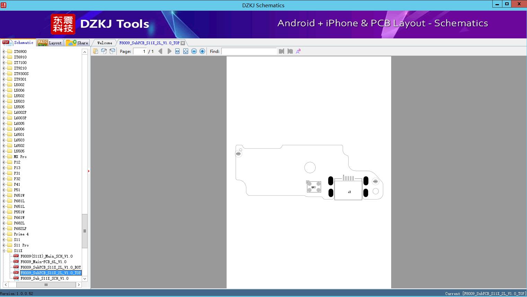
Task: Open F8009_Sub_S11X_SCH_V1.0 file
Action: (44, 278)
